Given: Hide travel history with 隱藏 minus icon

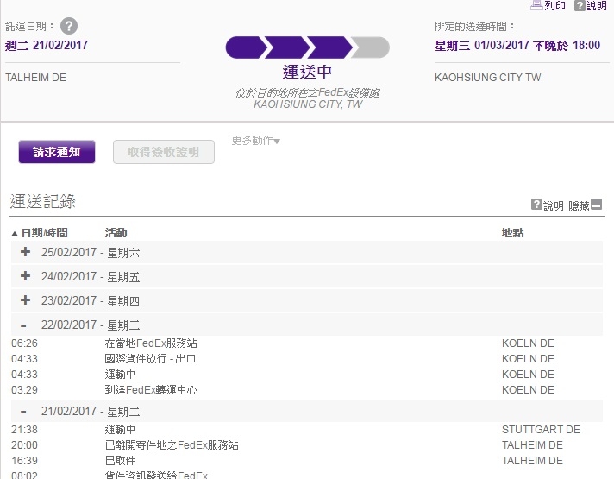Looking at the screenshot, I should 597,205.
